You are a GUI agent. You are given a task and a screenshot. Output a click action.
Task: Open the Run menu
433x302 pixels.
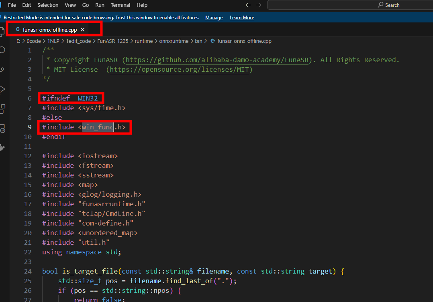(100, 5)
